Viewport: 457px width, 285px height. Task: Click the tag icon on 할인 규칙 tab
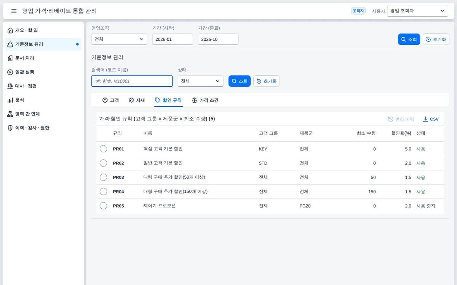[158, 100]
